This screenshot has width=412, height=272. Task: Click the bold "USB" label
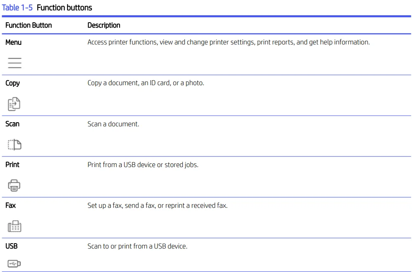pyautogui.click(x=12, y=246)
